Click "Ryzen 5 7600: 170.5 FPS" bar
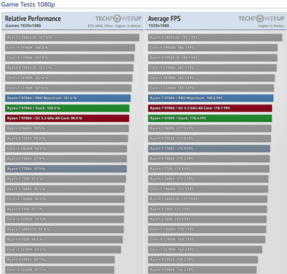 point(207,219)
